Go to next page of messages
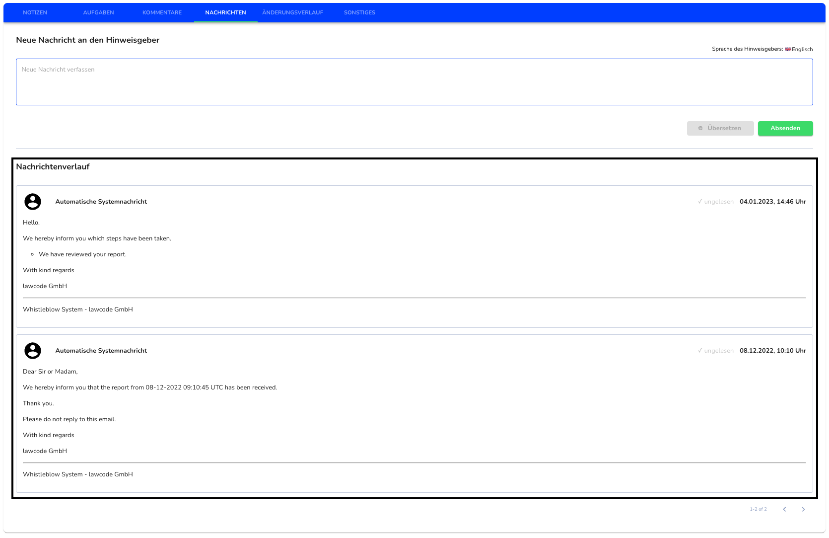Image resolution: width=829 pixels, height=538 pixels. coord(803,509)
